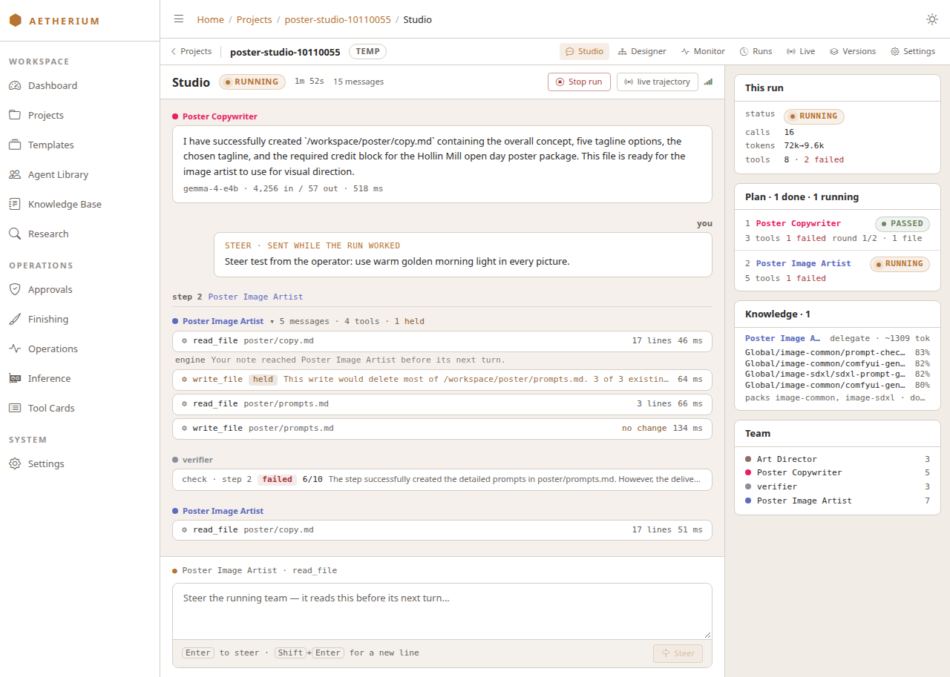Switch to the Studio tab

tap(584, 51)
